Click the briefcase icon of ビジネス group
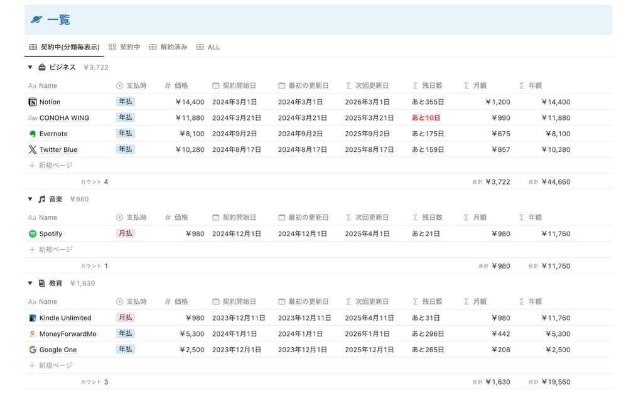 pyautogui.click(x=42, y=67)
